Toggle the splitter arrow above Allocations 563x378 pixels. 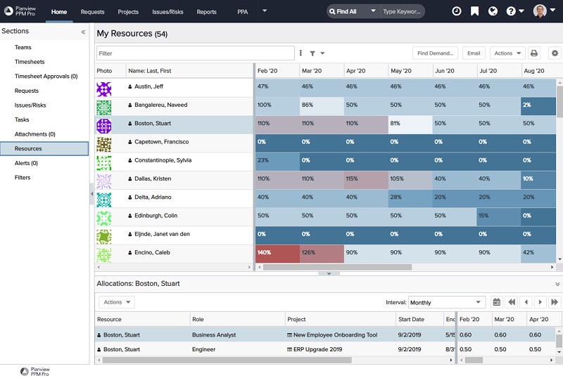click(x=329, y=273)
